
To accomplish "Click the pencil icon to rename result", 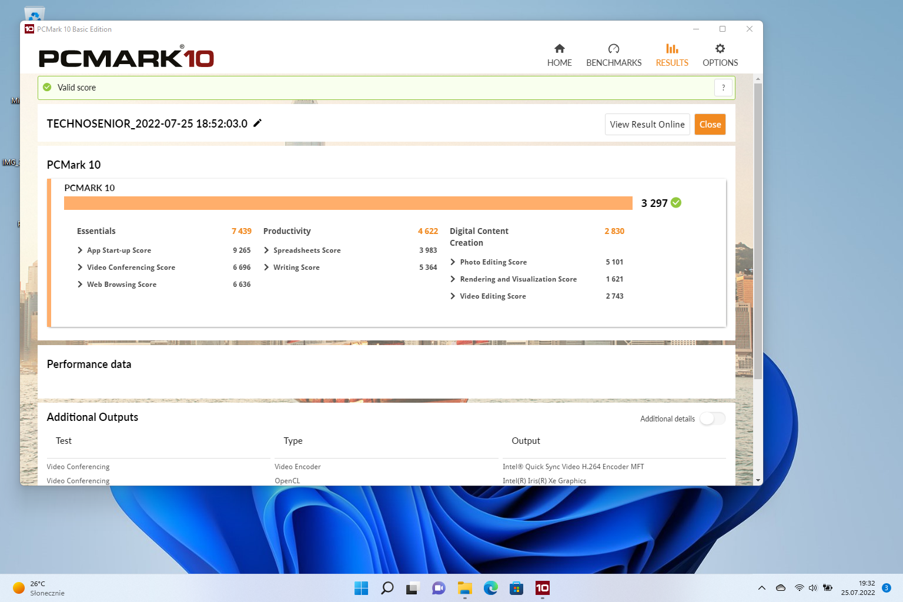I will [x=257, y=123].
